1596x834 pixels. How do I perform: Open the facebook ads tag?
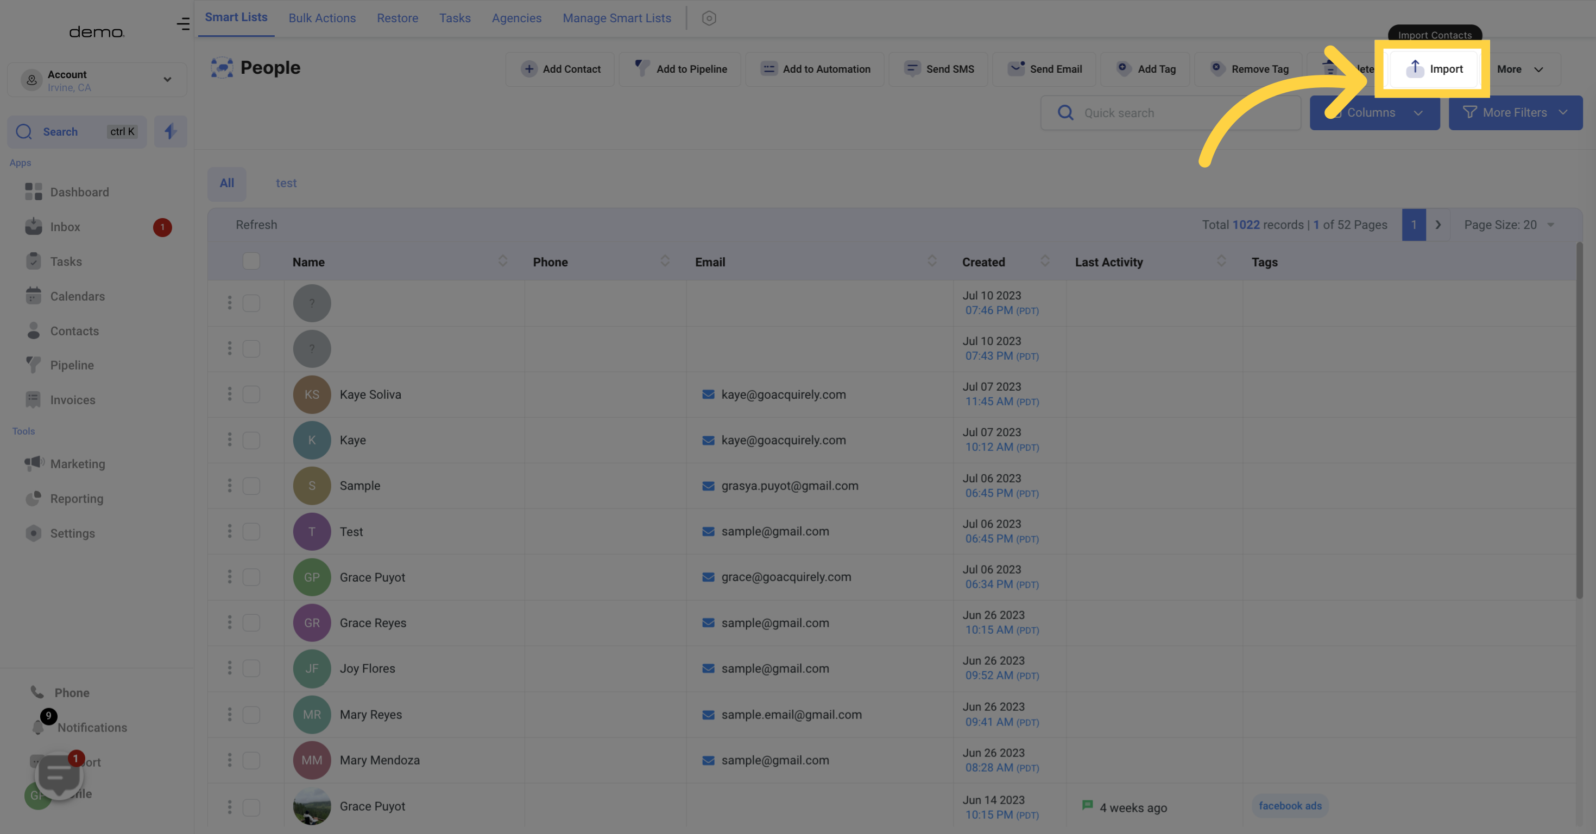(1290, 806)
